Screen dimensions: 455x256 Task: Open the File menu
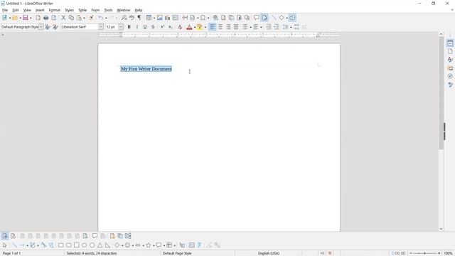5,10
